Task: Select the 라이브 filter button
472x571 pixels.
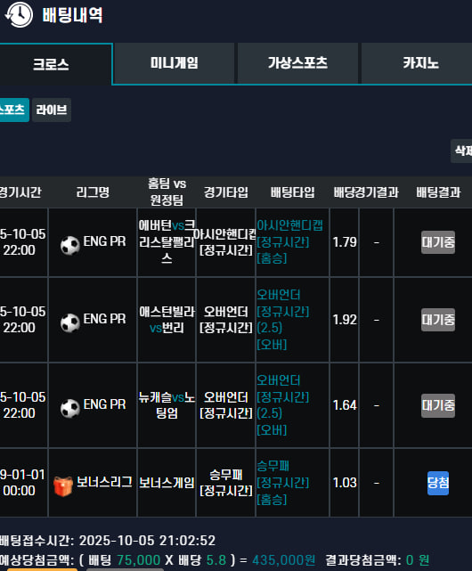Action: point(52,110)
